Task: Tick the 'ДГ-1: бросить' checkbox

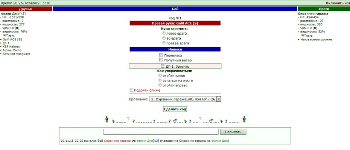Action: click(163, 66)
